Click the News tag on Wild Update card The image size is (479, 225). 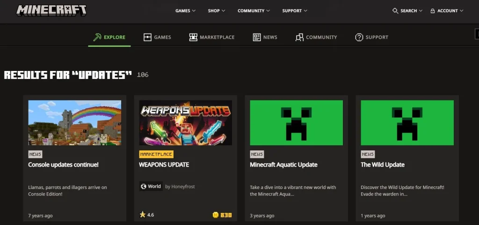tap(368, 154)
